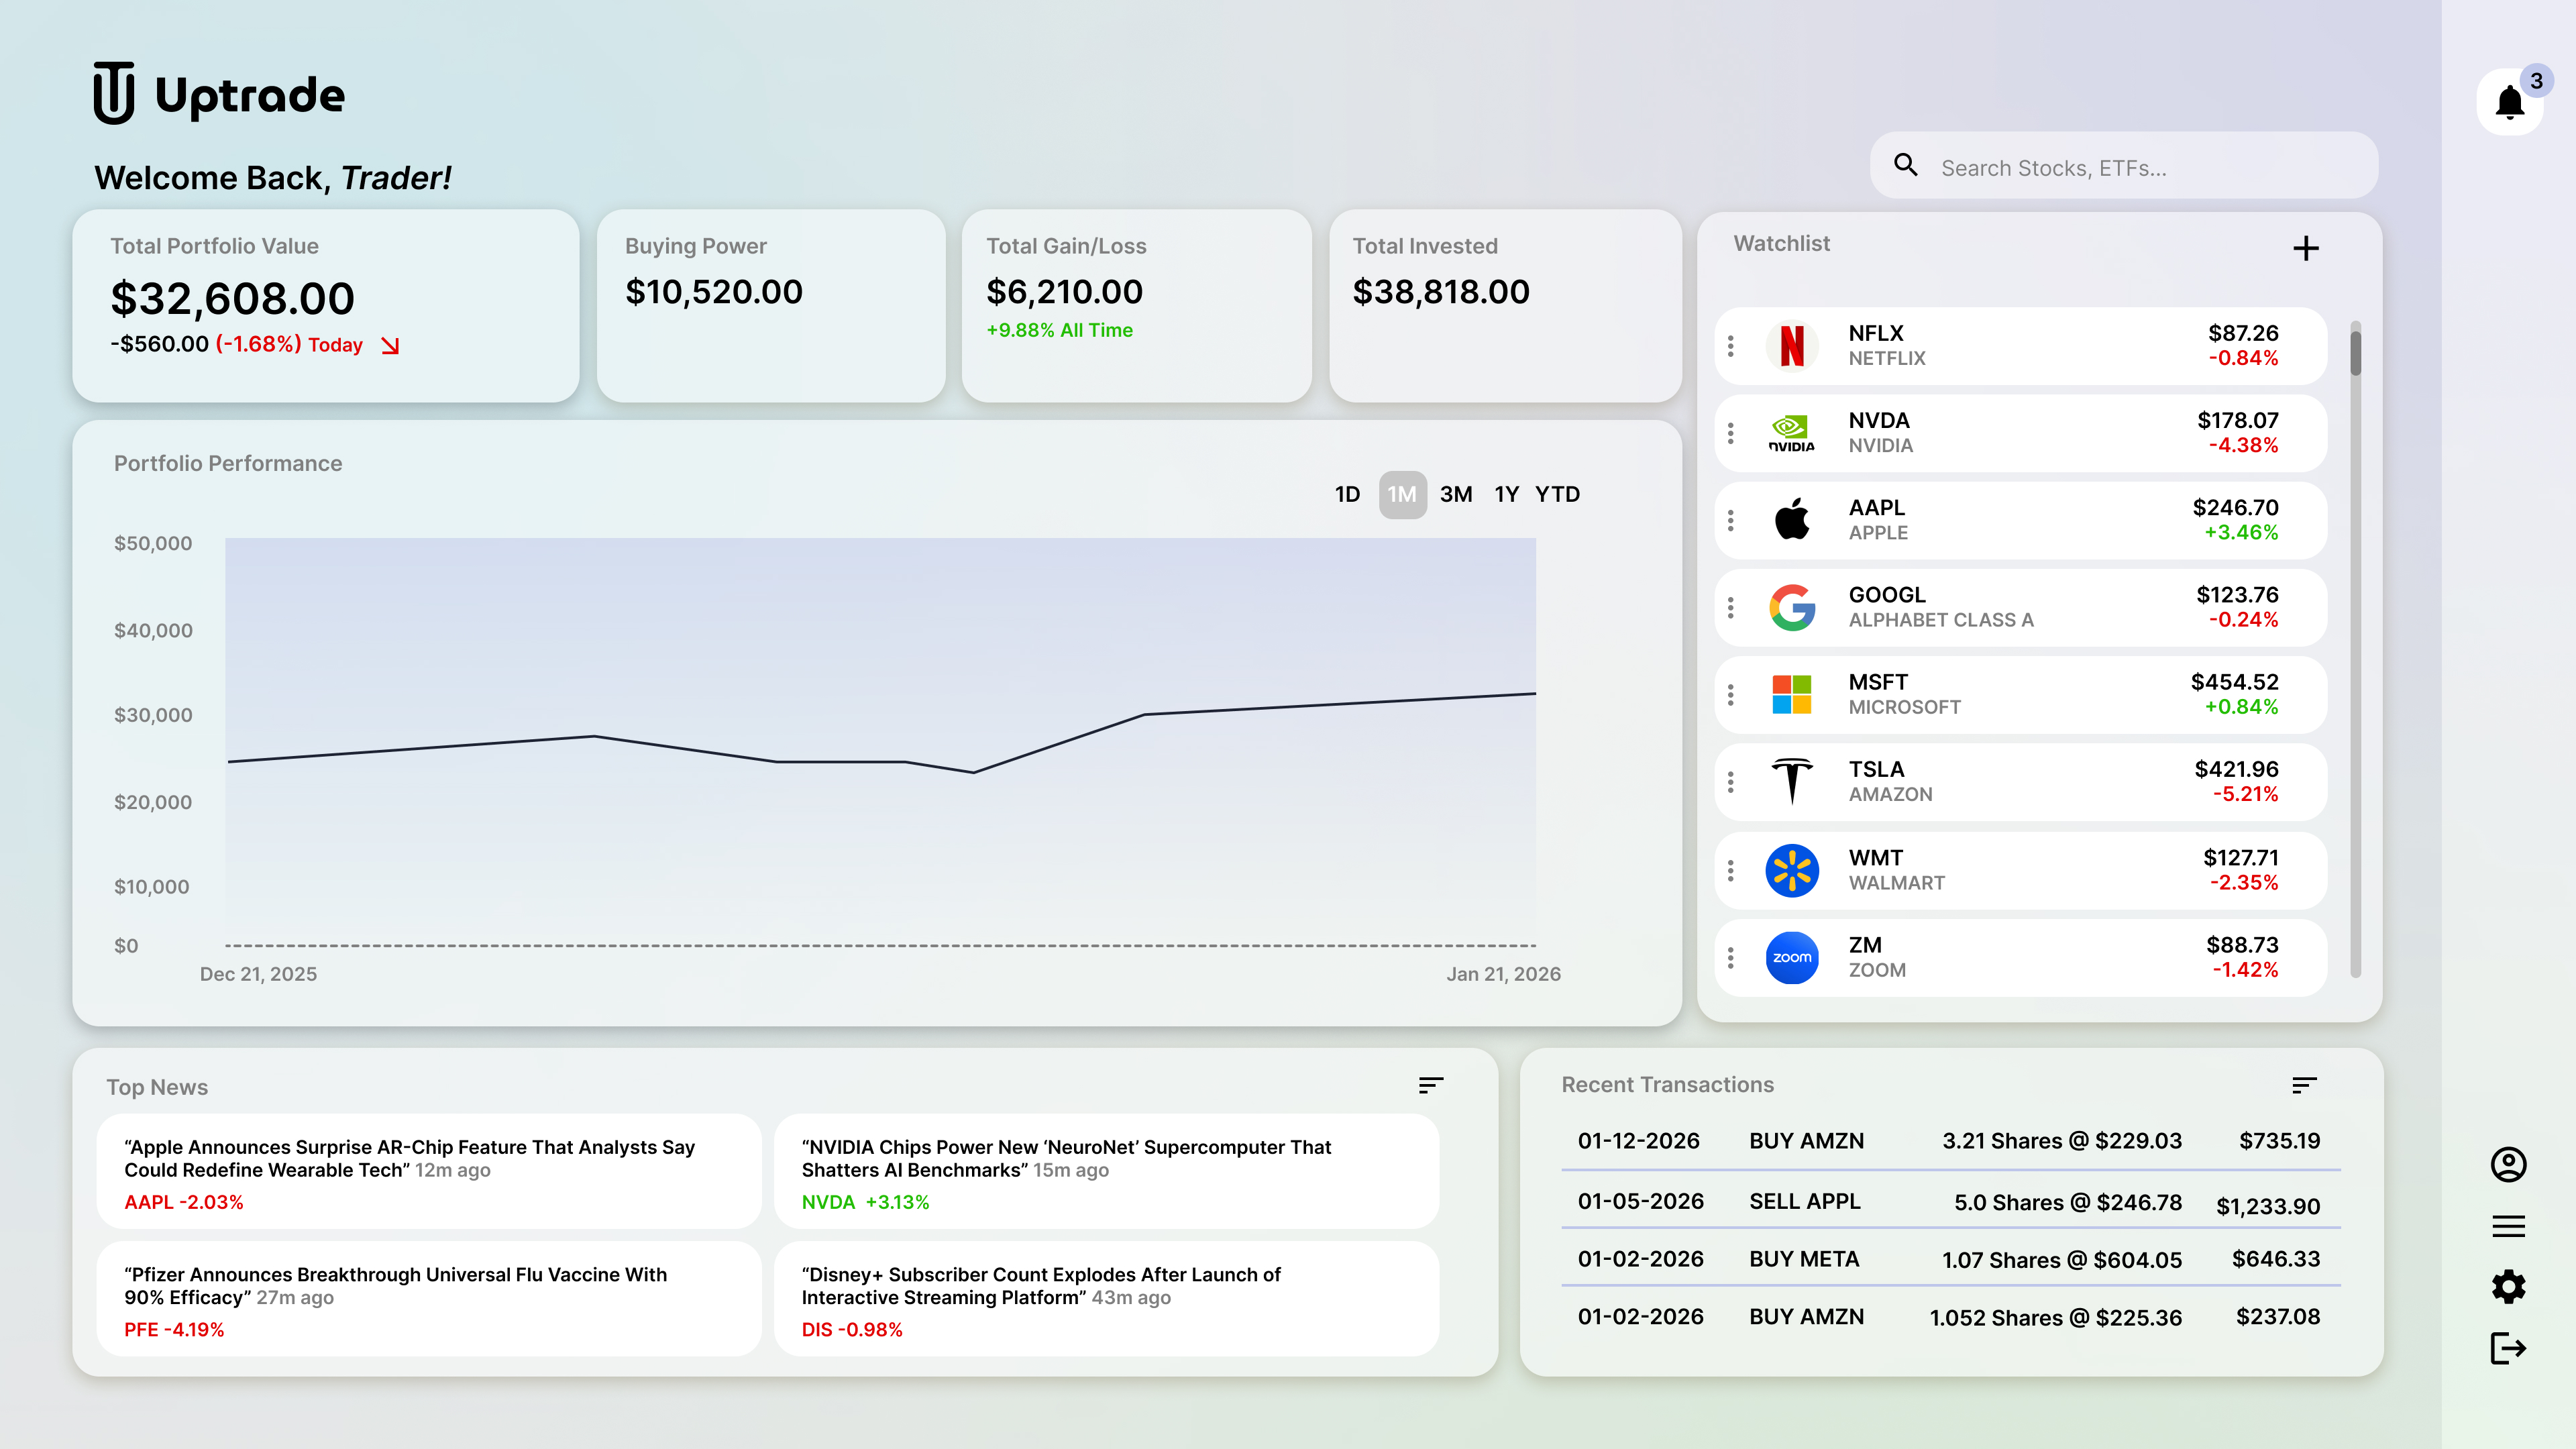Open the NVDA row options menu dots
2576x1449 pixels.
(1731, 433)
